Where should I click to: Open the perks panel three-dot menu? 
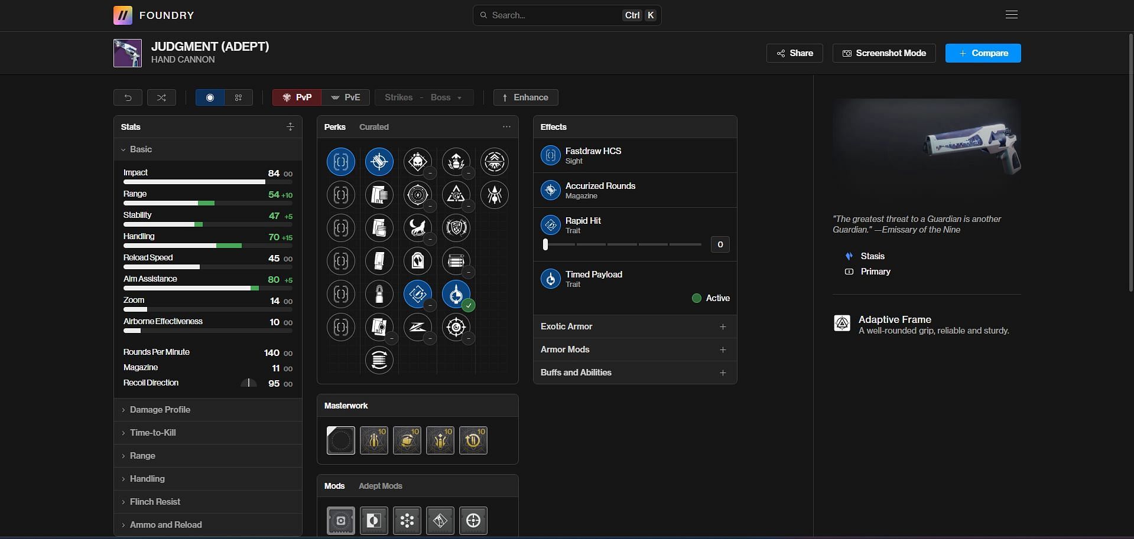506,127
